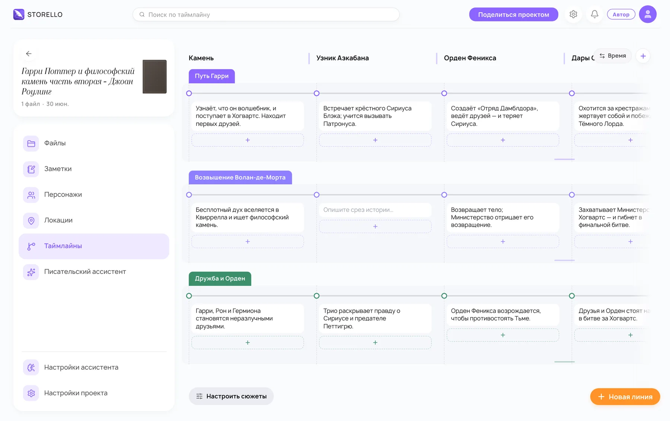Toggle the Время view switch
Viewport: 670px width, 421px height.
613,56
